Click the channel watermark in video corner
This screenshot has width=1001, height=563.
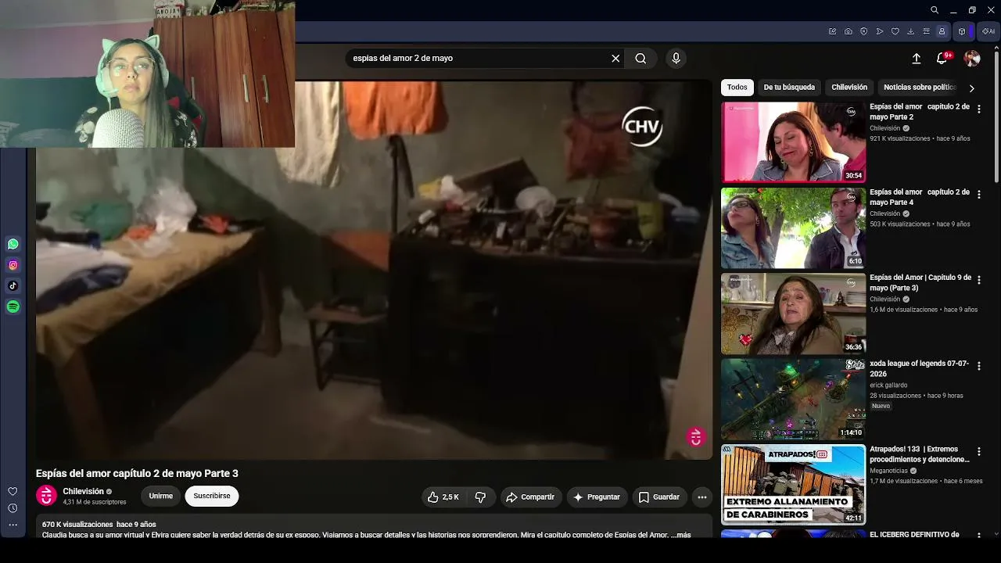(x=695, y=437)
